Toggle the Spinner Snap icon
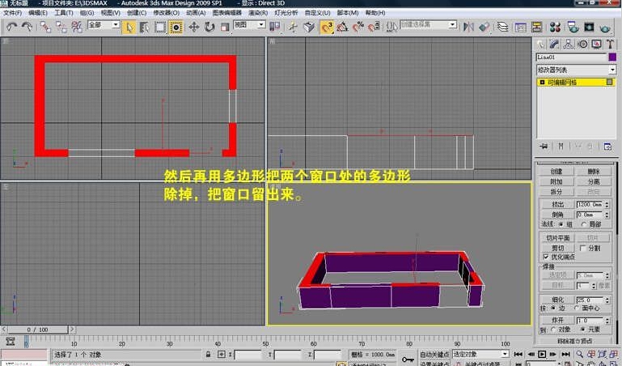The image size is (622, 366). 373,27
